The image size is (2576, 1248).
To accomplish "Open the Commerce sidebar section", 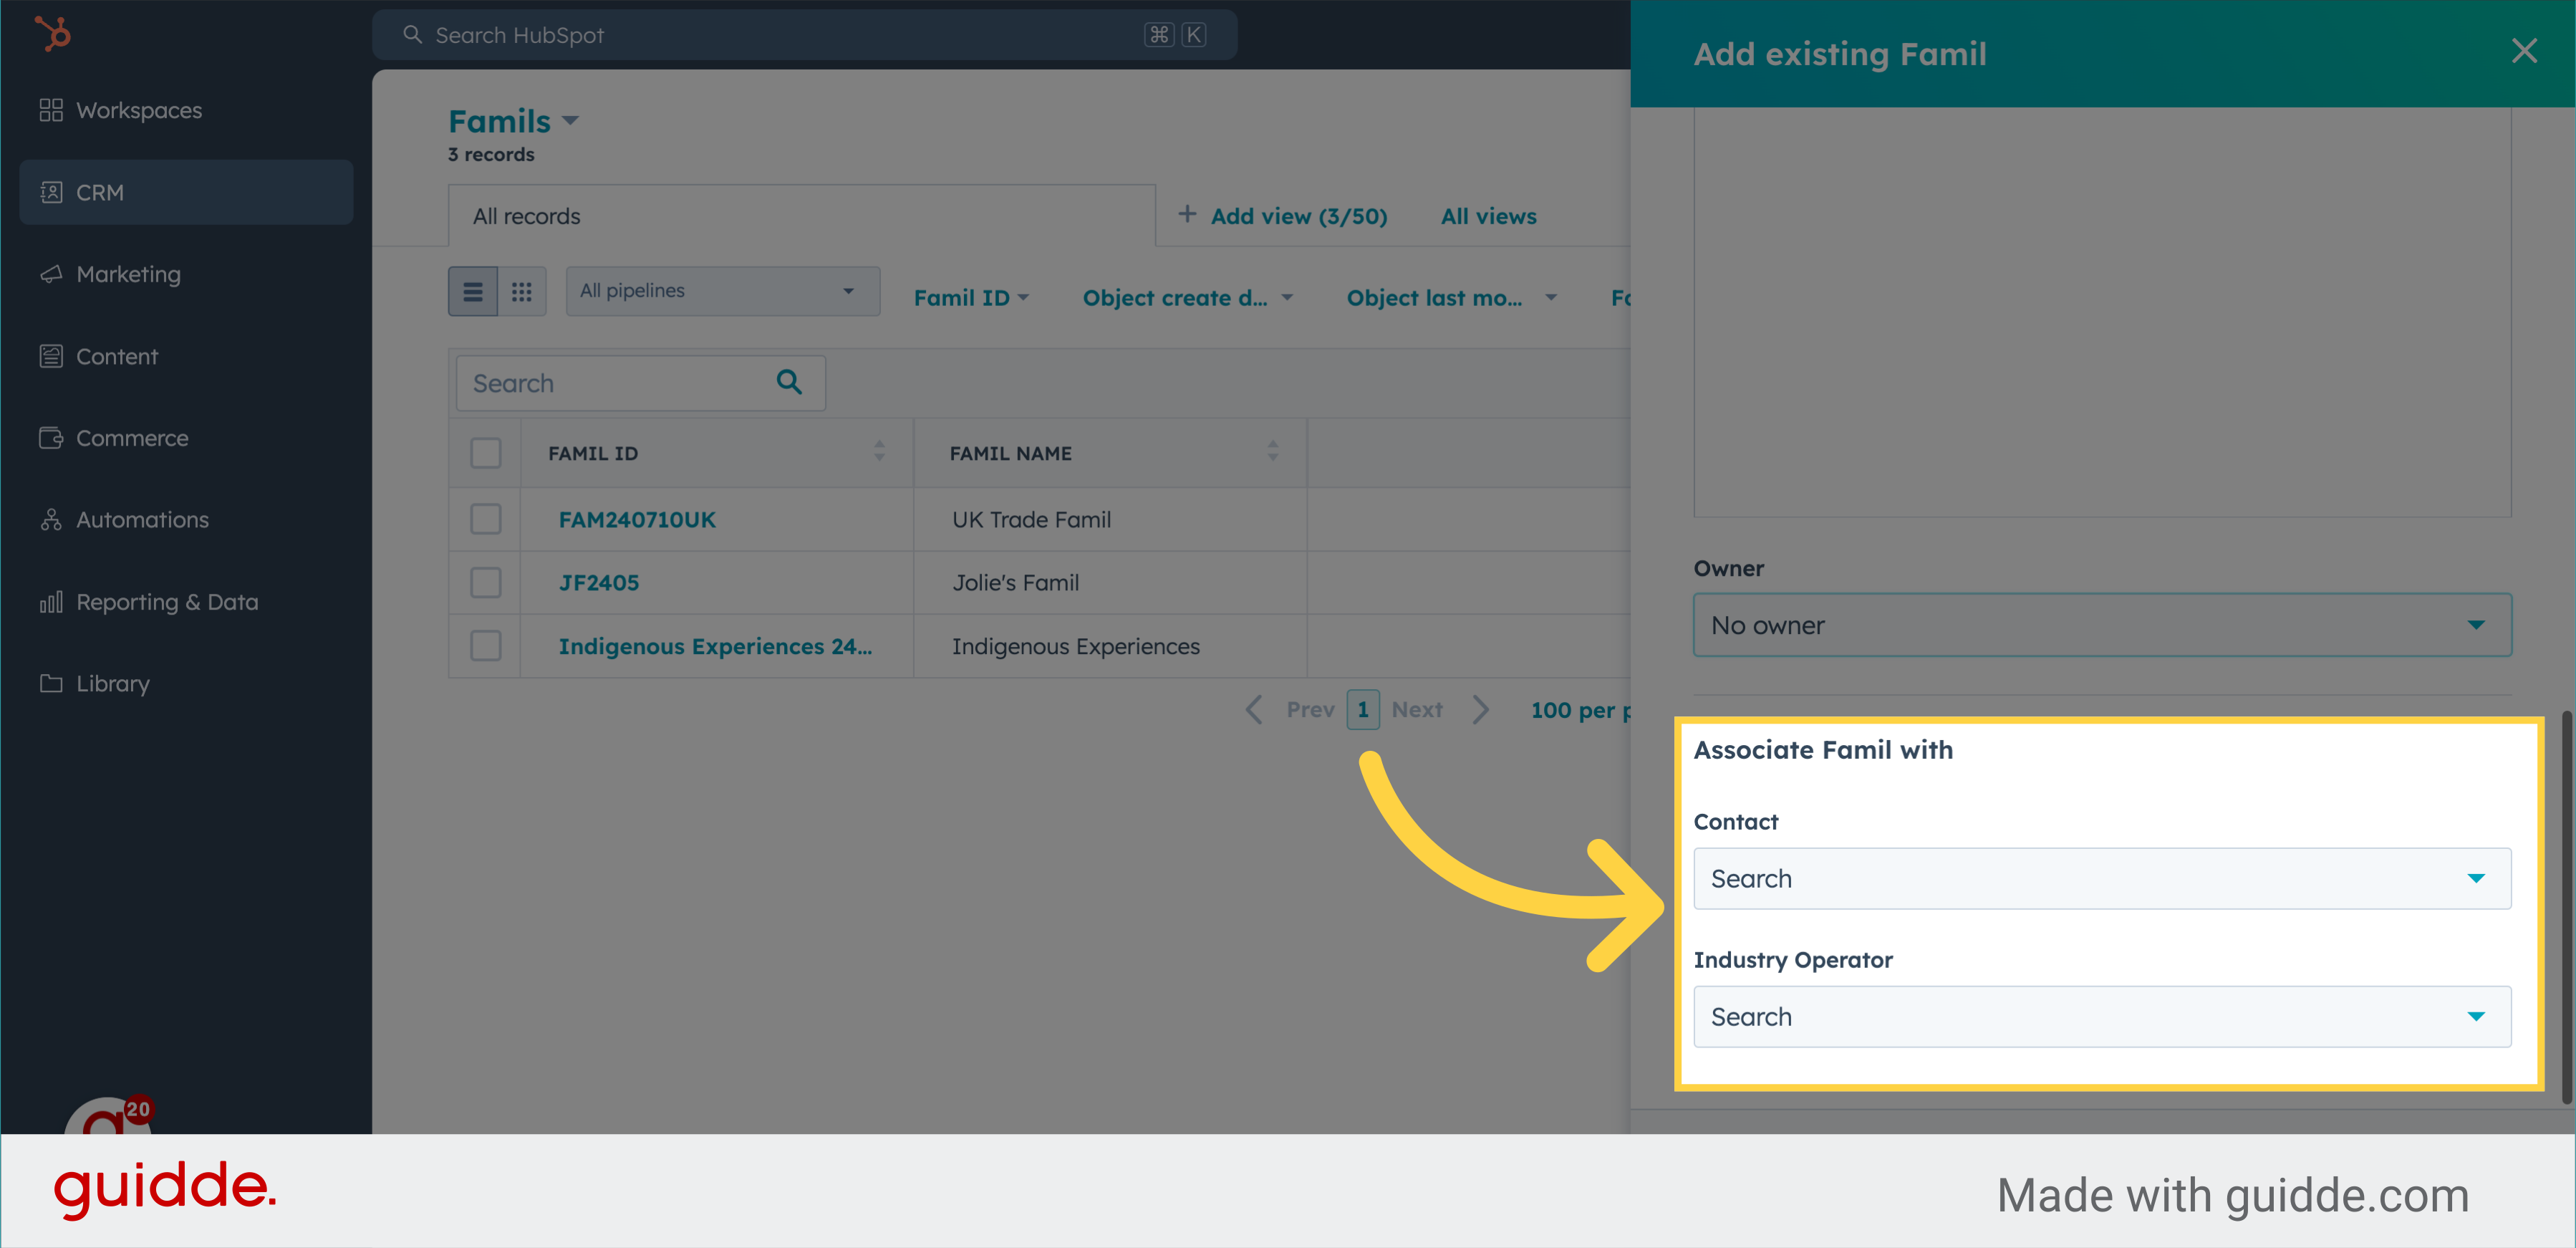I will click(x=132, y=437).
